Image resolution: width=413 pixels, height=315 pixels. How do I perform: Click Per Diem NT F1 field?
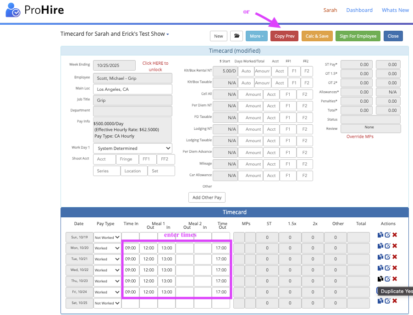pos(288,105)
